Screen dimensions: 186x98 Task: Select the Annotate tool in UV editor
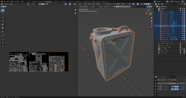tap(3, 32)
